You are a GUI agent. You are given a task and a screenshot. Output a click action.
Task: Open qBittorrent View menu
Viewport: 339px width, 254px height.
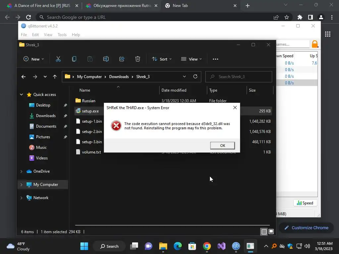pyautogui.click(x=48, y=34)
